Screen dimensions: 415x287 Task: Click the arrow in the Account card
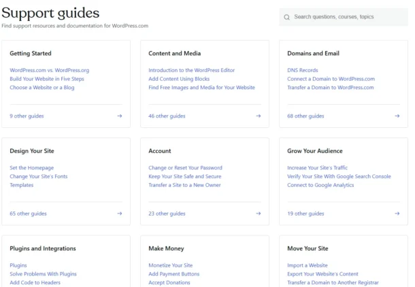259,214
